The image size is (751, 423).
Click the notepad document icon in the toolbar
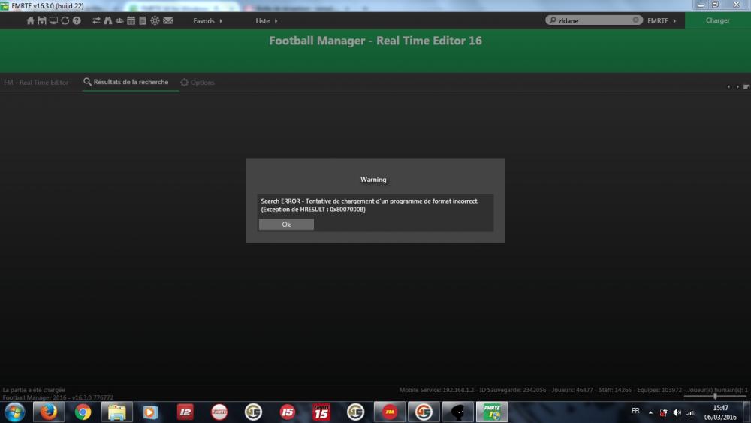(x=142, y=20)
